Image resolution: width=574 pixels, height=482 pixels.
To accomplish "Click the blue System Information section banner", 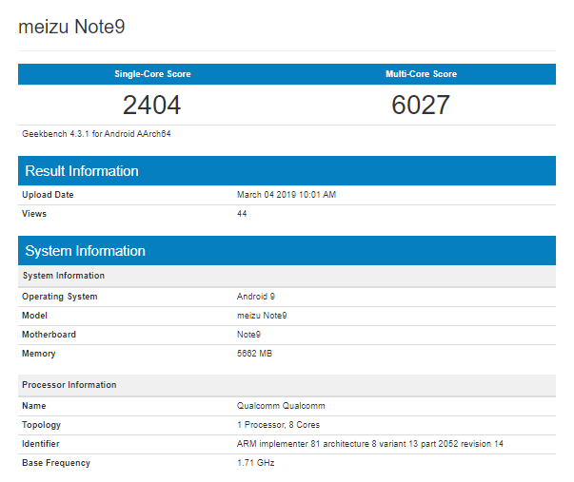I will coord(287,251).
